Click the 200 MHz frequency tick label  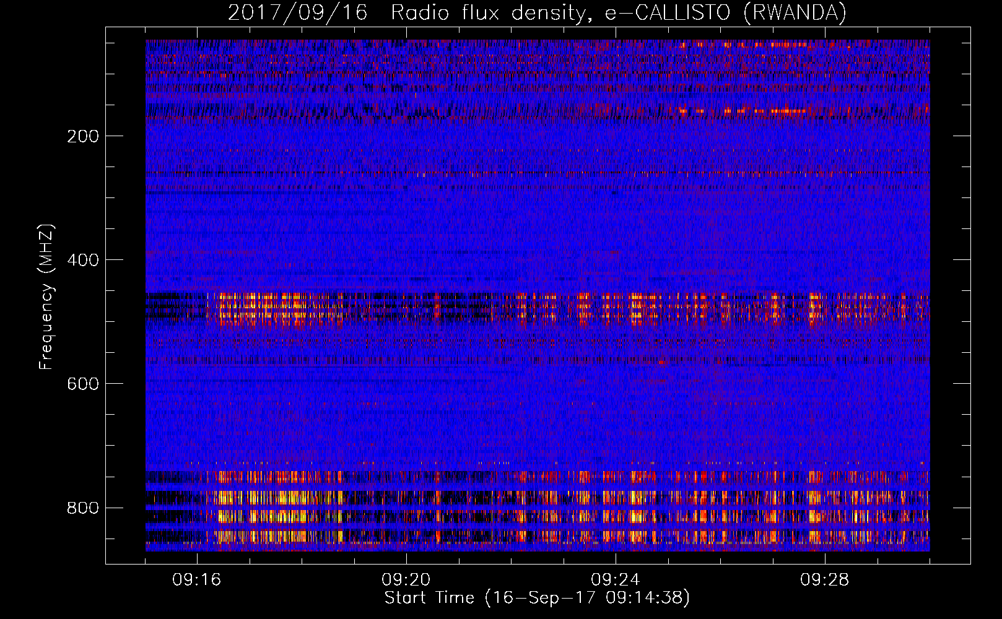tap(82, 136)
